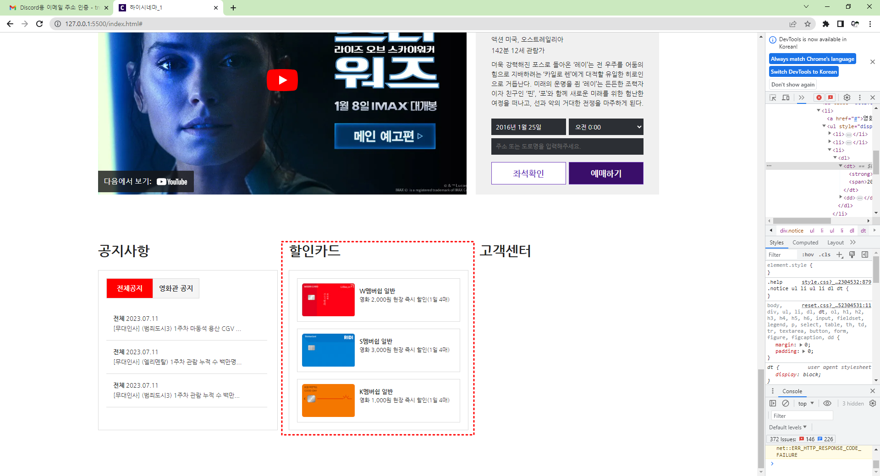
Task: Select the Styles tab
Action: [776, 243]
